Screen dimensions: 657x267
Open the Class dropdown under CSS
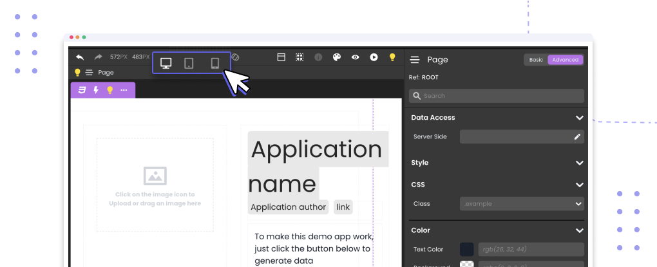522,204
